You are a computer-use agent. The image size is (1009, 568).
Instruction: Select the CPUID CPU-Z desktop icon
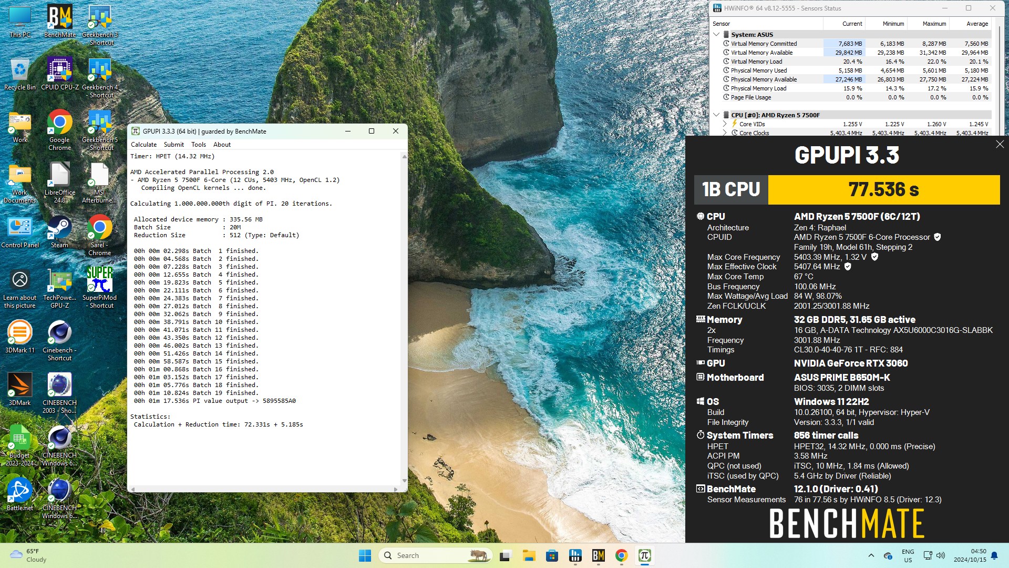click(x=59, y=74)
